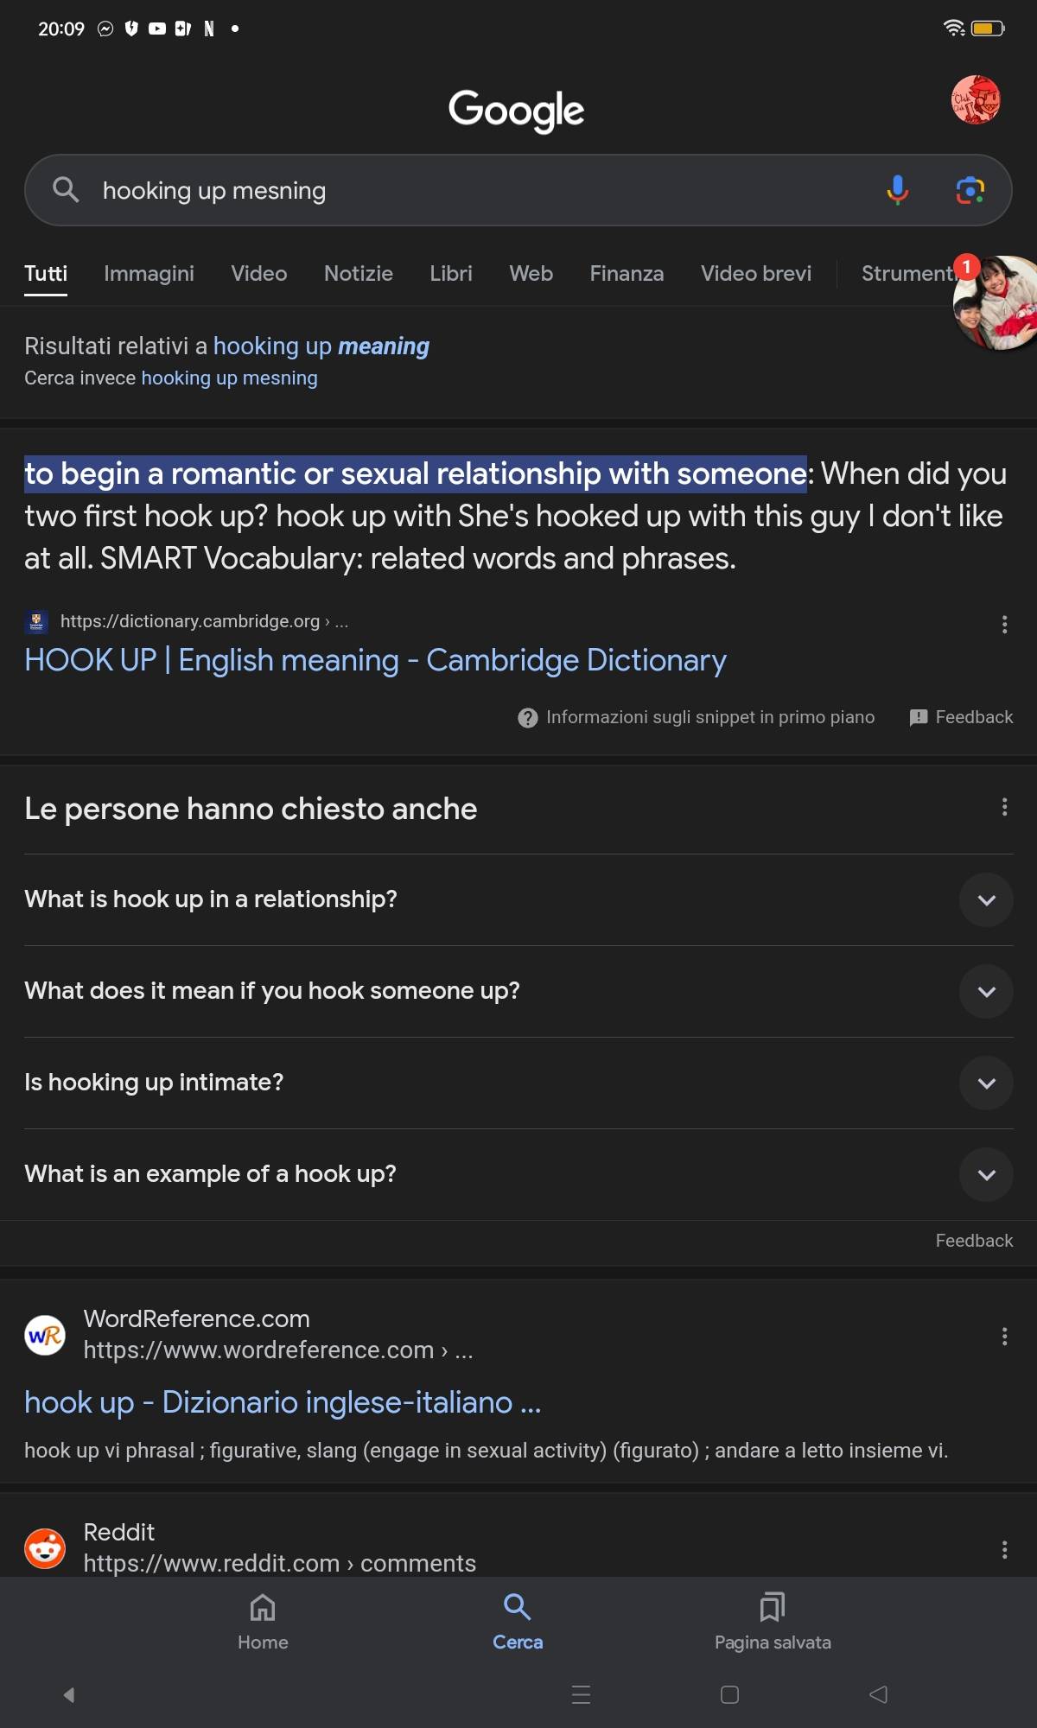1037x1728 pixels.
Task: Open Google Lens camera search
Action: (970, 190)
